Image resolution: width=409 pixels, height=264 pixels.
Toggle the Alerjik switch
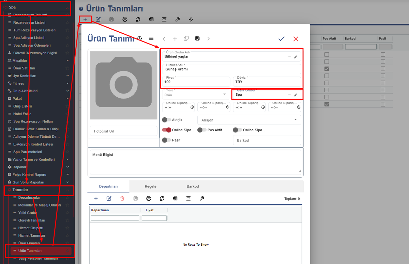click(x=166, y=120)
